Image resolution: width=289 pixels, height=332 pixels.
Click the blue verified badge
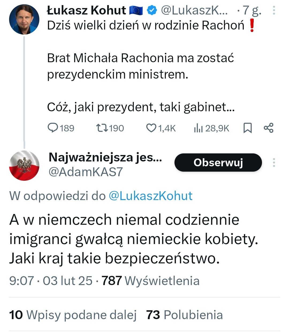[x=152, y=10]
